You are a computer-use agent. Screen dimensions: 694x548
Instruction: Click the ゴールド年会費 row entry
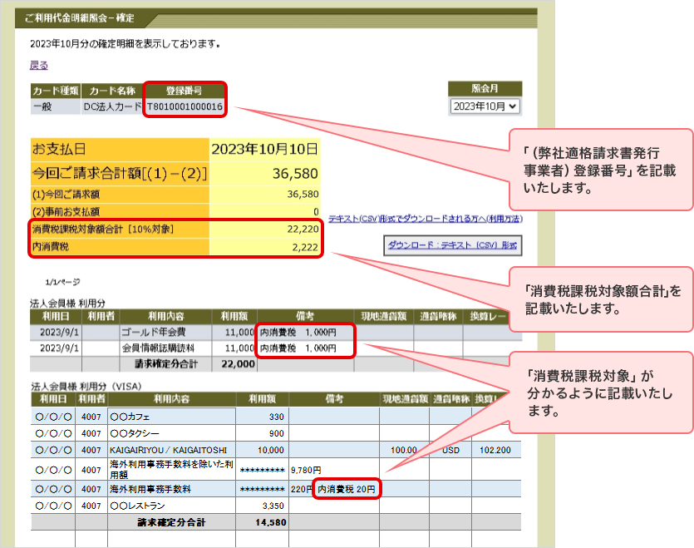pyautogui.click(x=148, y=332)
